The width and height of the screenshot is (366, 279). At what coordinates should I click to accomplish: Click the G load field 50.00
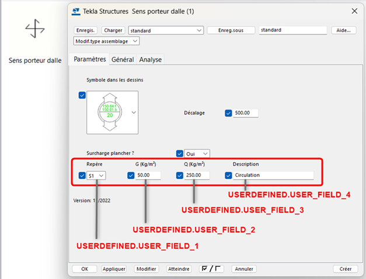tap(148, 175)
